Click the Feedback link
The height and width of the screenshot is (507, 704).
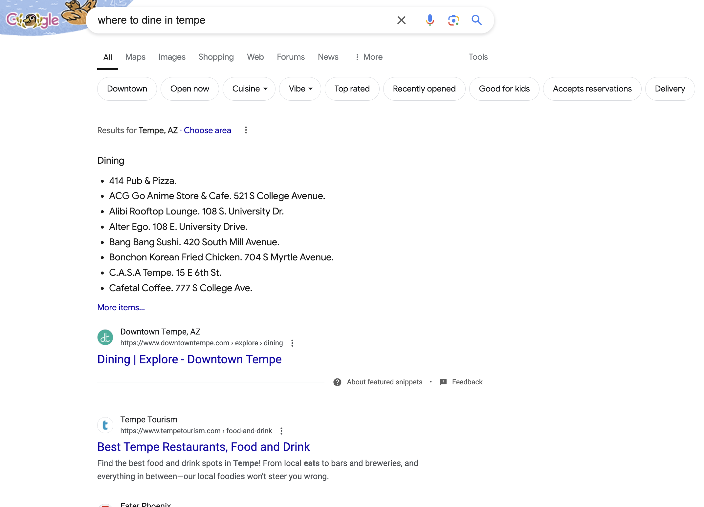tap(467, 382)
